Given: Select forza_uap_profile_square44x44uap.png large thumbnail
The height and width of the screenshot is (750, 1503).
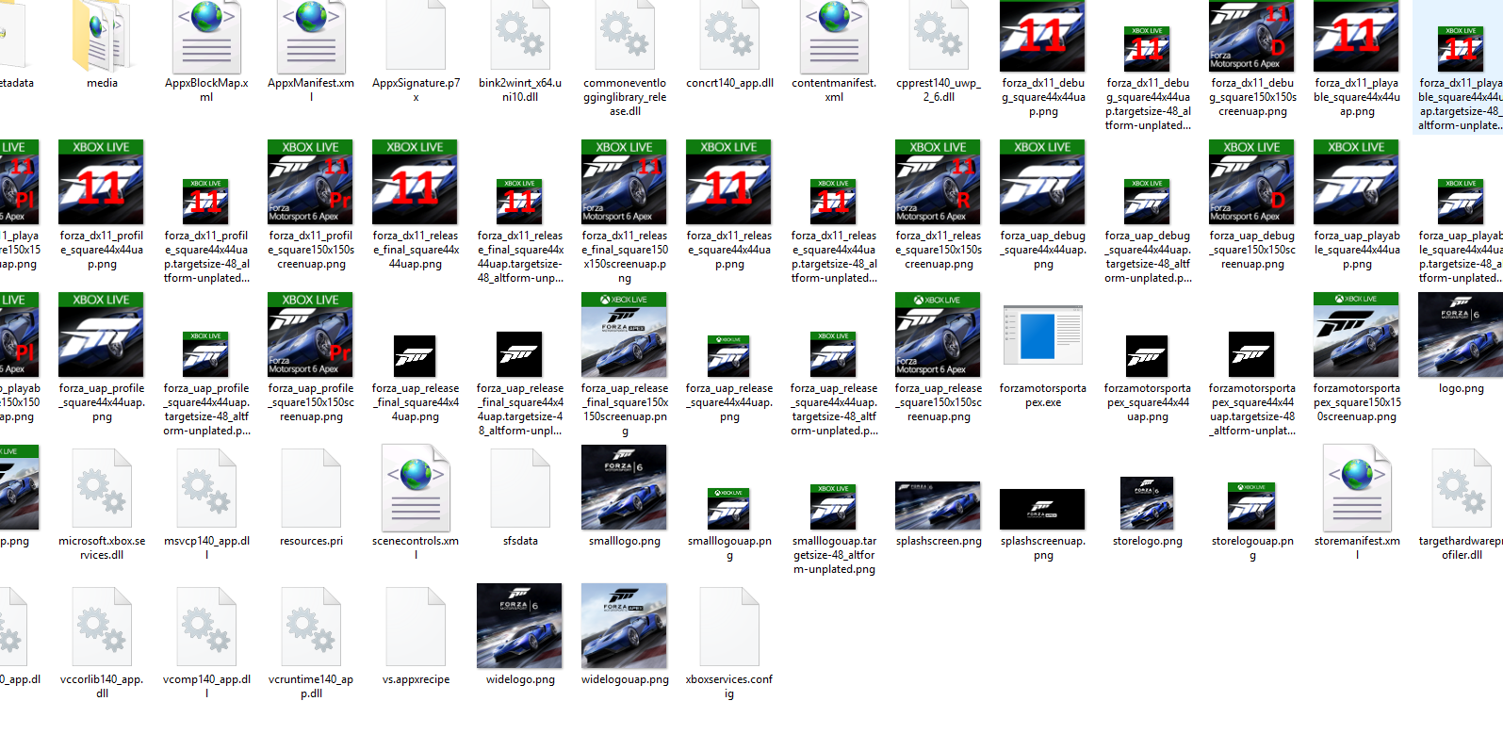Looking at the screenshot, I should [102, 335].
